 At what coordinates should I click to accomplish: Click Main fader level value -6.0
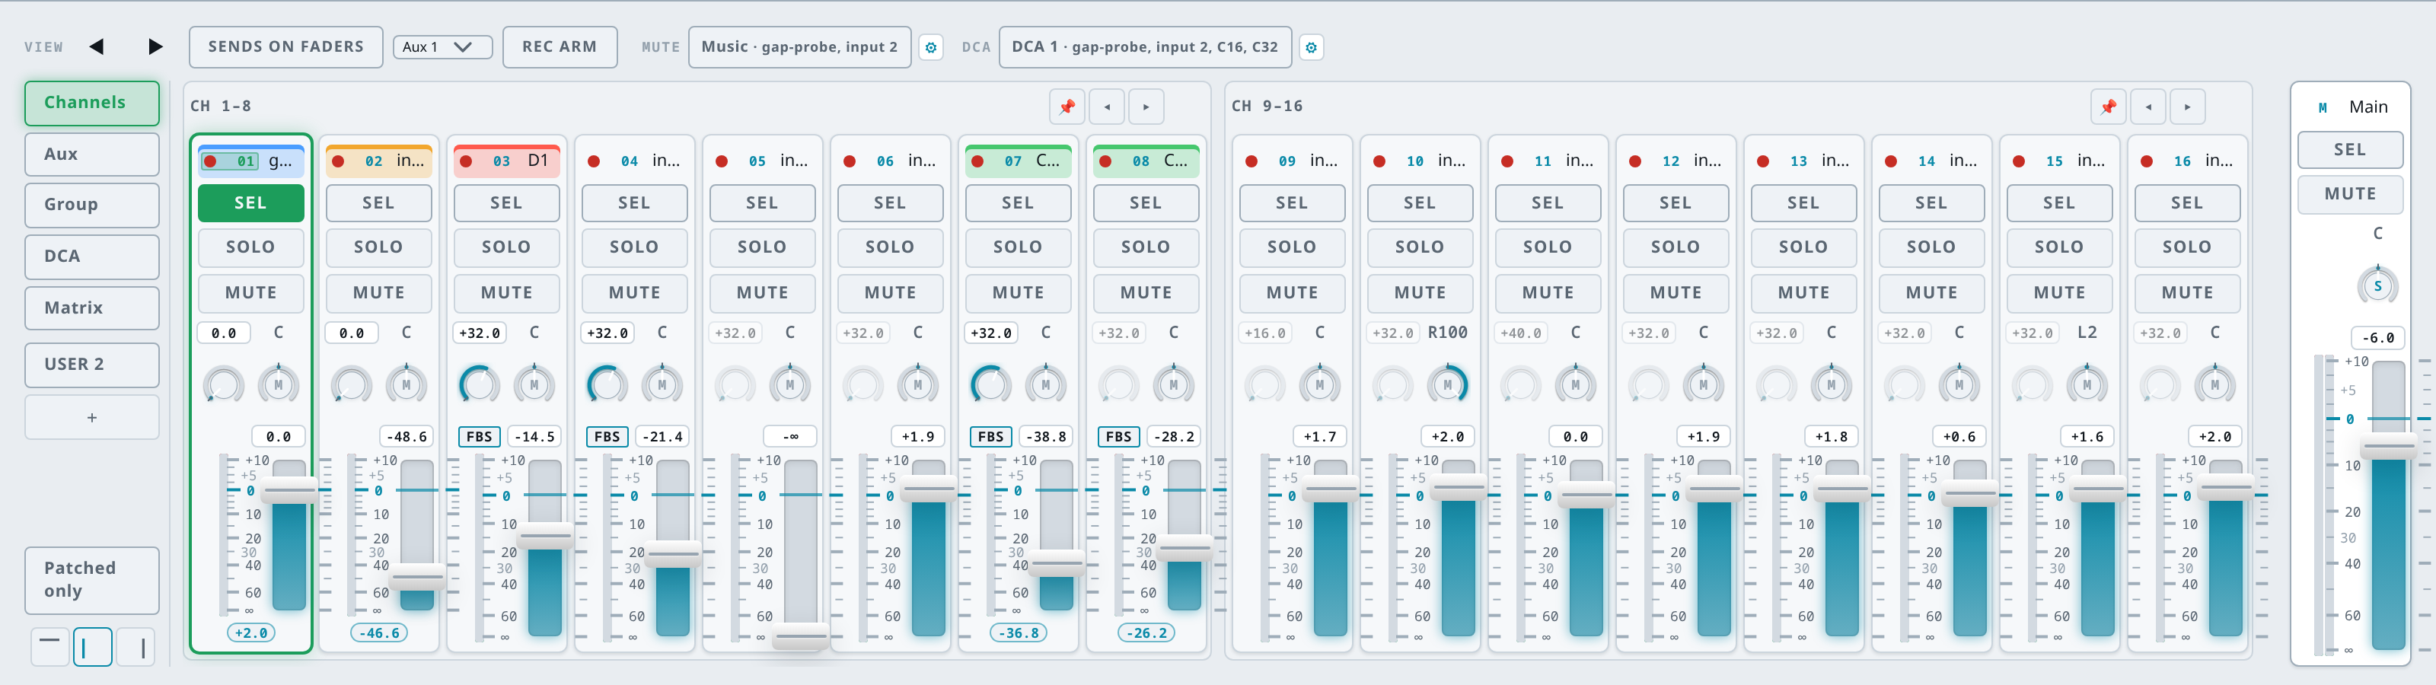2377,338
